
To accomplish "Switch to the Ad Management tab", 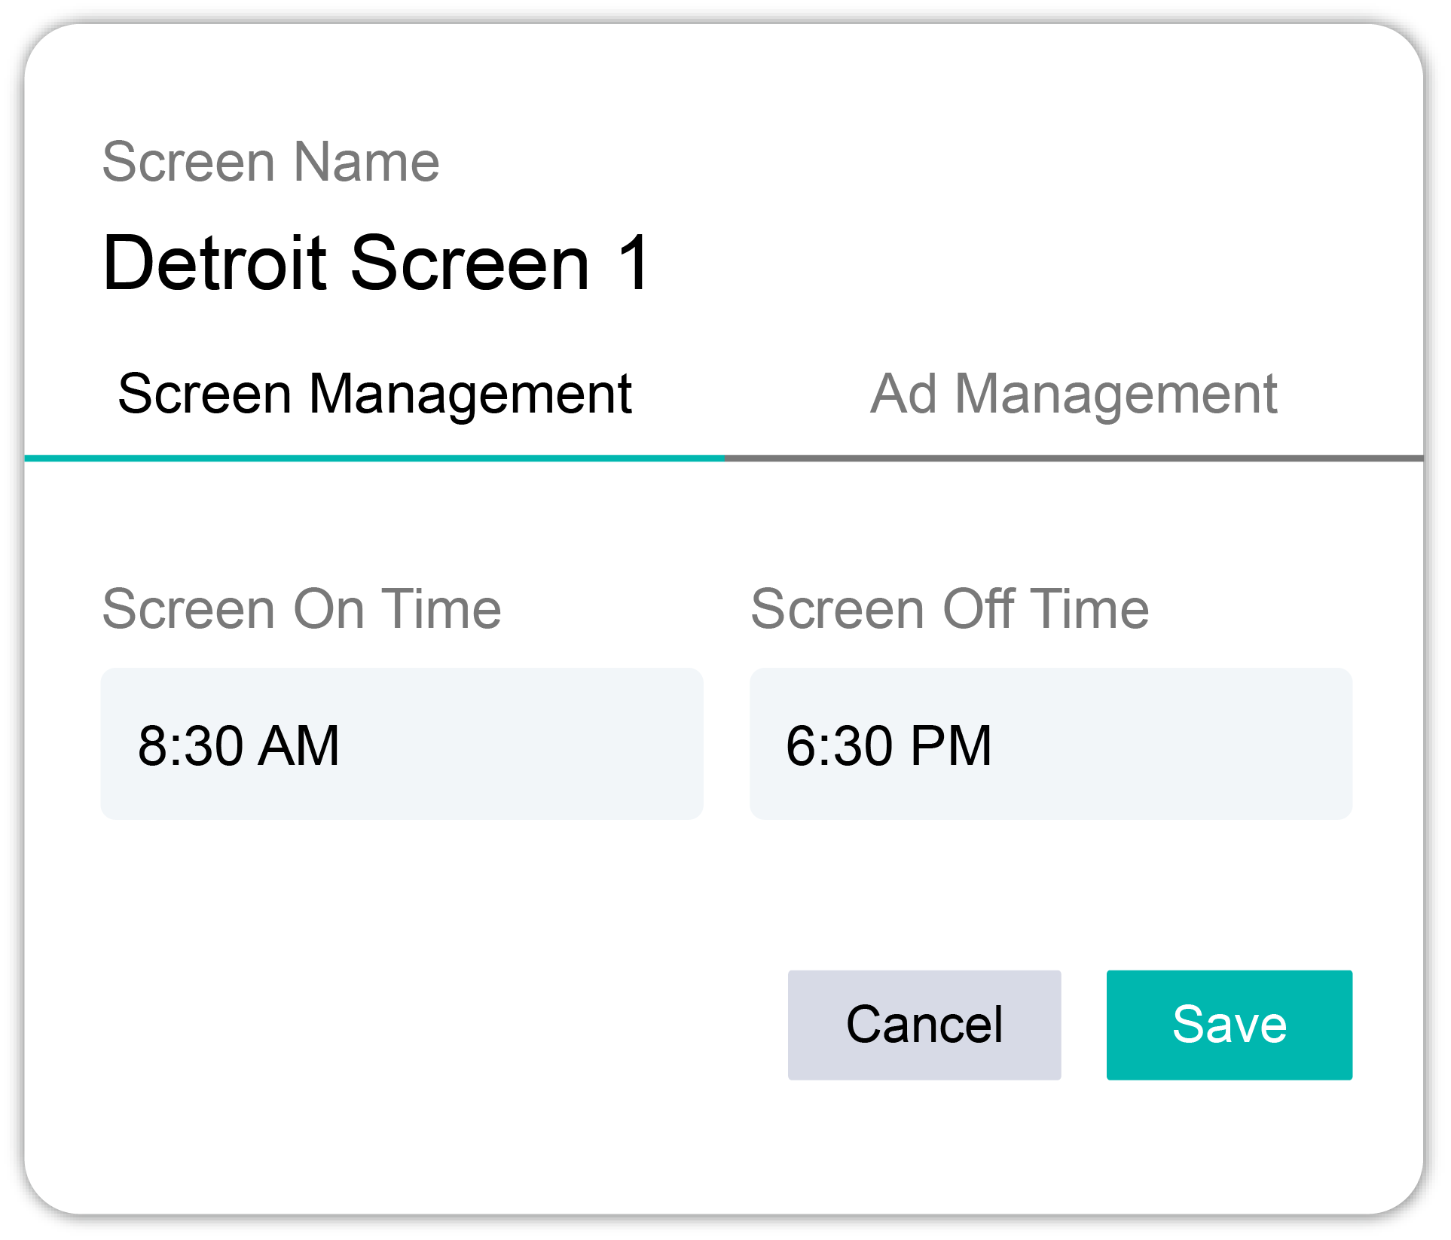I will 1073,395.
